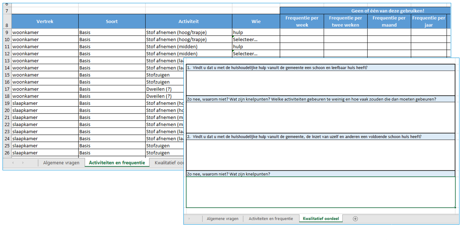Select the active 'Activiteiten en frequentie' tab in back workbook
Image resolution: width=462 pixels, height=242 pixels.
[x=117, y=163]
